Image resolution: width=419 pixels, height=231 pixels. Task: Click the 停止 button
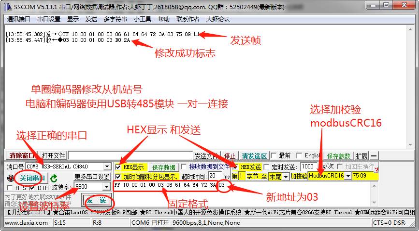click(x=230, y=156)
